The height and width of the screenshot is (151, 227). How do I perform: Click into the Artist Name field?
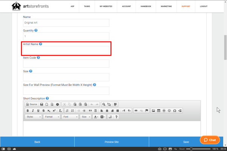coord(66,50)
